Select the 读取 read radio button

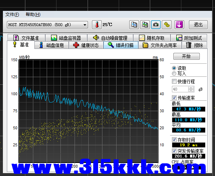(x=174, y=68)
